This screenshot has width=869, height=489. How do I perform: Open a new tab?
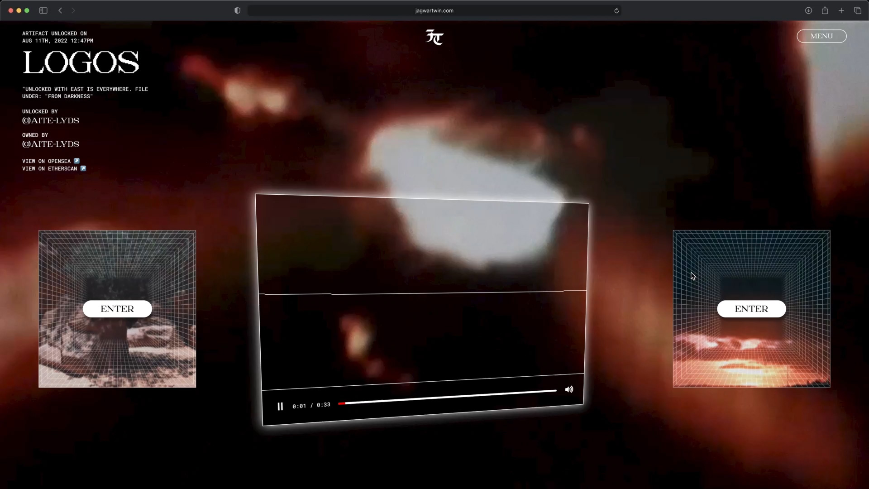click(x=841, y=10)
